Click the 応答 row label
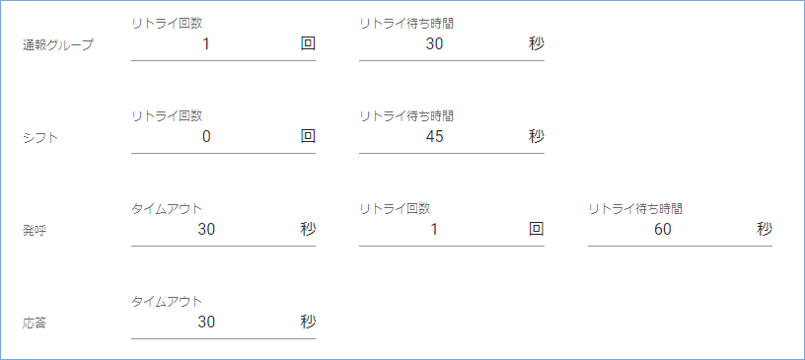This screenshot has width=805, height=360. coord(35,324)
